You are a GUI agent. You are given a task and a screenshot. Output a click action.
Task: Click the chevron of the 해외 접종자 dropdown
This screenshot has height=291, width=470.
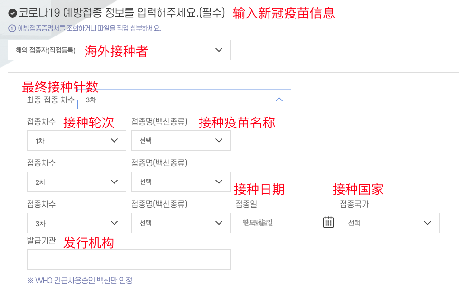click(219, 50)
